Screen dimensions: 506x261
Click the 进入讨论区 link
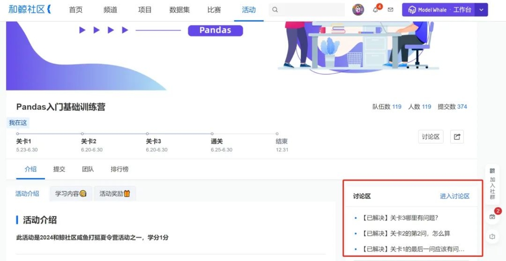455,196
